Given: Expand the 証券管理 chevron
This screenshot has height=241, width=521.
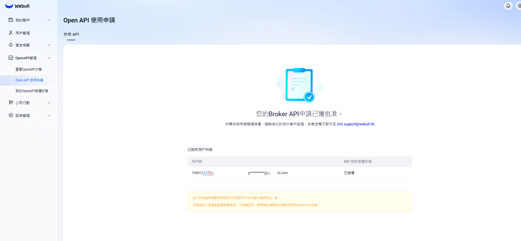Looking at the screenshot, I should coord(49,116).
